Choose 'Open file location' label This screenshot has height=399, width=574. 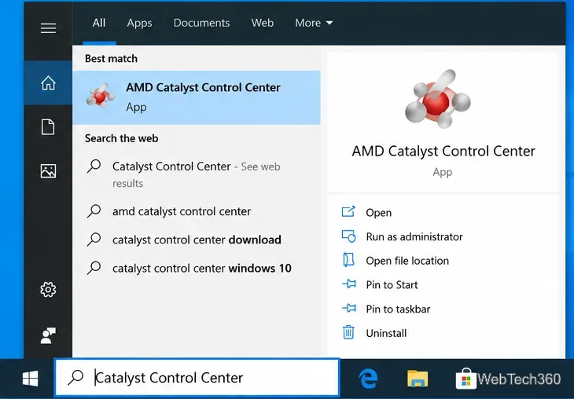407,261
